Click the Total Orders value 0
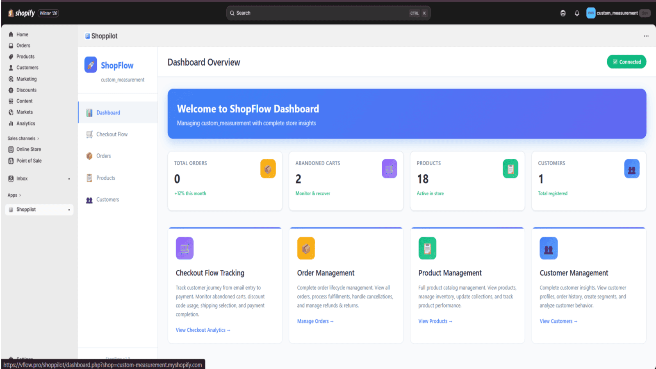The image size is (656, 369). pyautogui.click(x=177, y=179)
